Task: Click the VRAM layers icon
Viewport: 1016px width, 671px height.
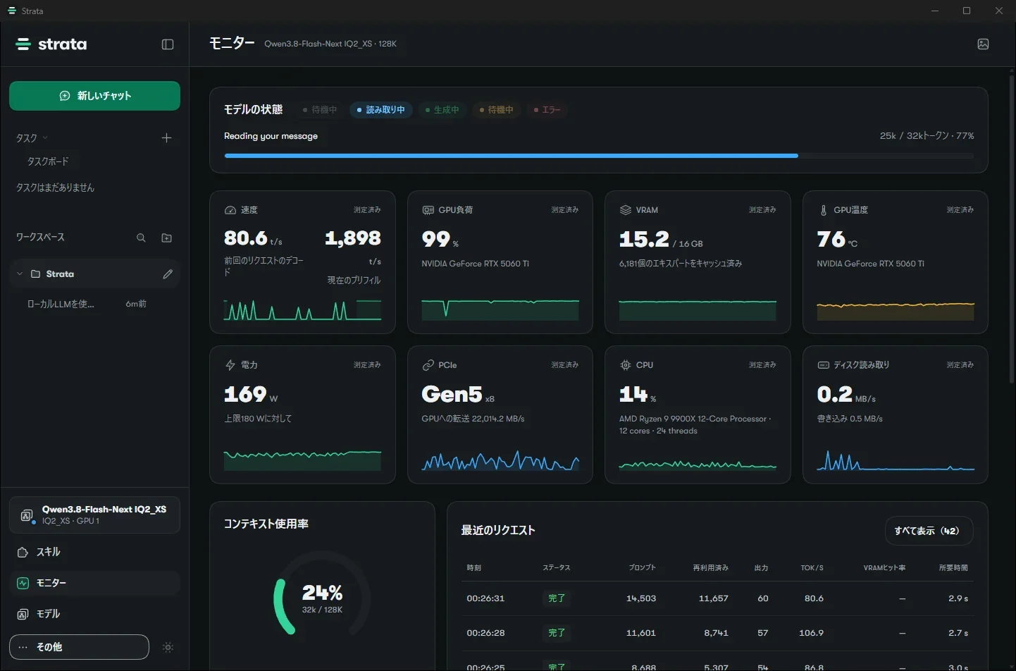Action: click(625, 210)
